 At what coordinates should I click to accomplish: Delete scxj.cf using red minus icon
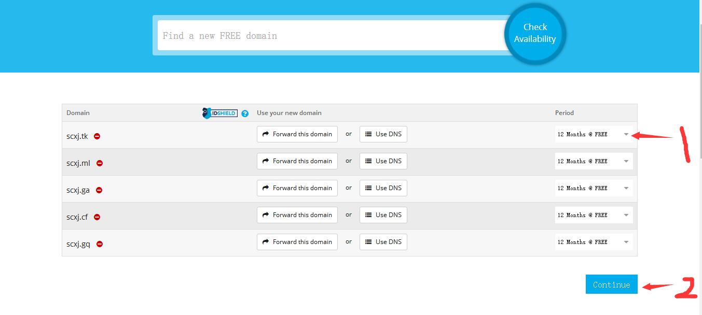pyautogui.click(x=97, y=217)
